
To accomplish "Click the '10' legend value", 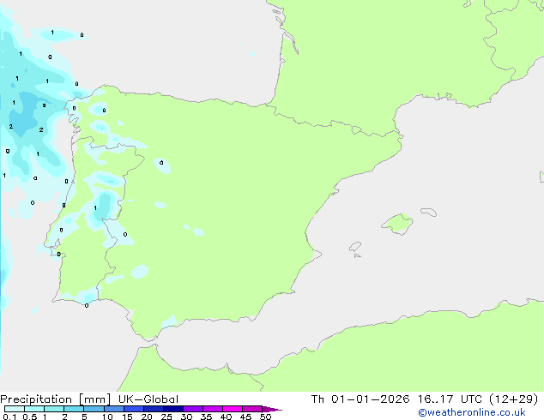I will pyautogui.click(x=107, y=417).
